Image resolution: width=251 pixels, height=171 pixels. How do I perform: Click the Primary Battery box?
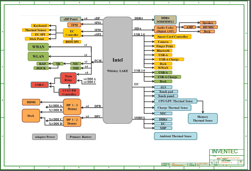click(81, 137)
